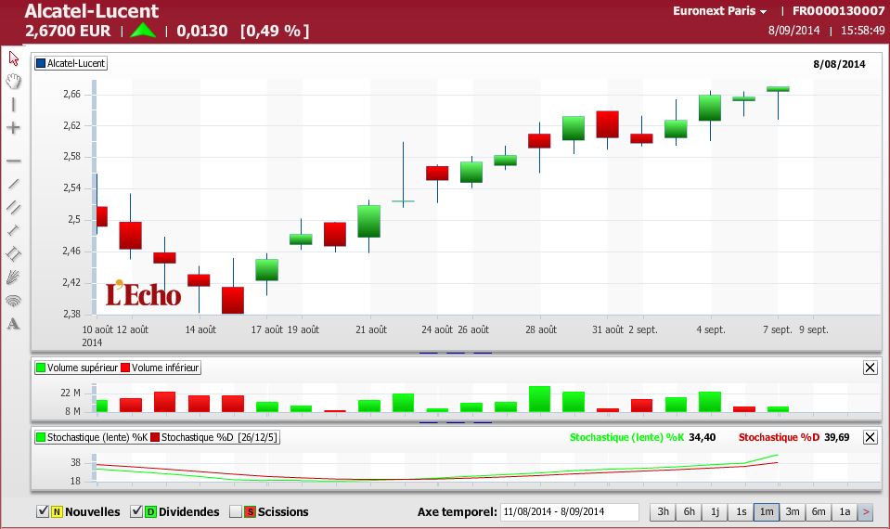Set time range to 1a
Viewport: 890px width, 529px height.
pyautogui.click(x=845, y=512)
